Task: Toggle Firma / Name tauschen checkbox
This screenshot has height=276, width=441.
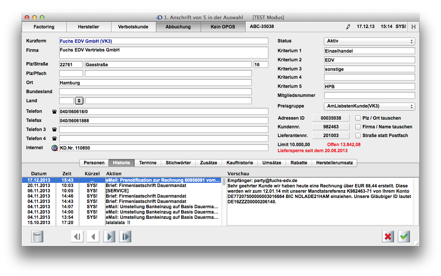Action: (x=358, y=127)
